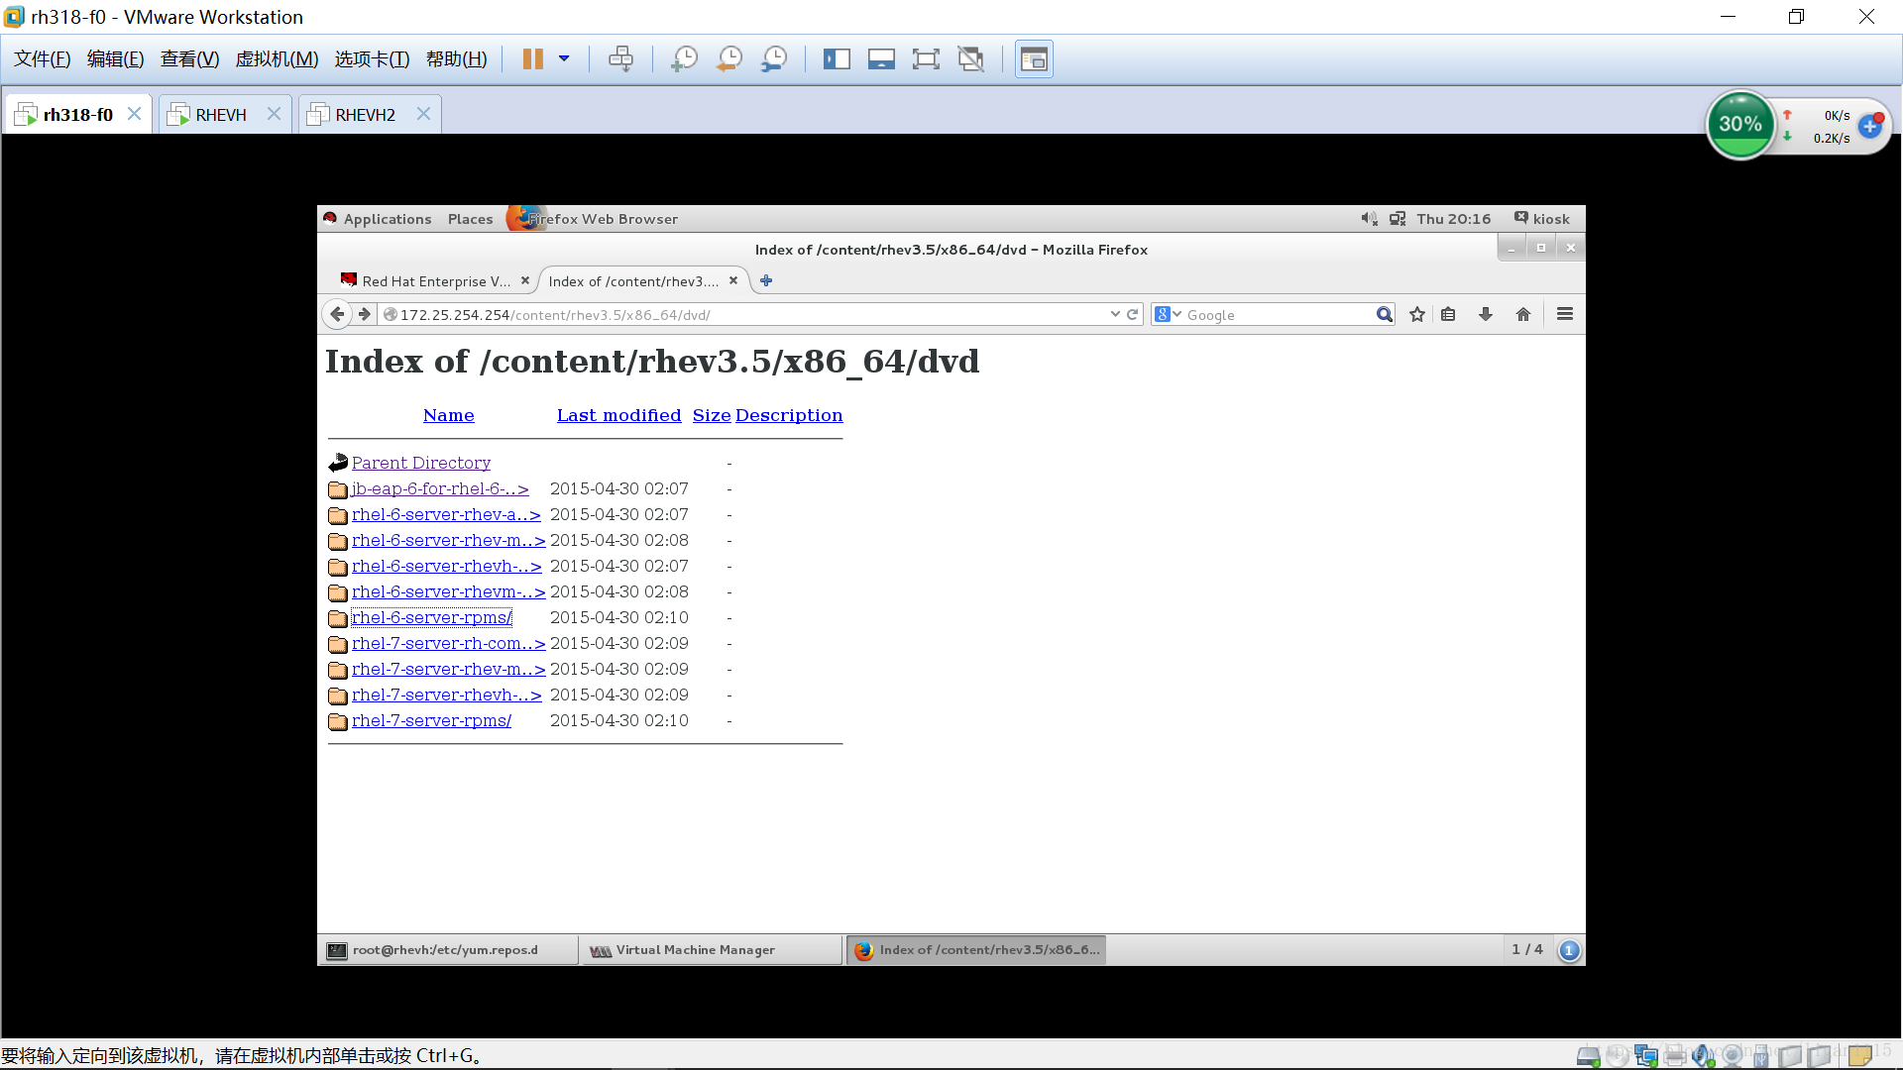Bookmark this page with star icon
The image size is (1903, 1070).
(x=1417, y=314)
